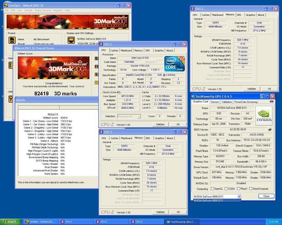Click the GPU-Z screenshot camera icon

pyautogui.click(x=271, y=102)
